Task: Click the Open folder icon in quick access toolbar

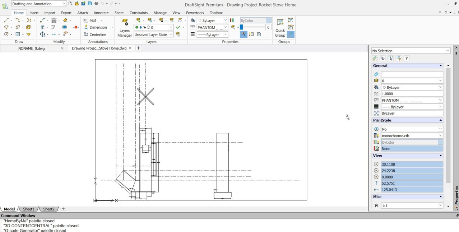Action: pos(76,4)
